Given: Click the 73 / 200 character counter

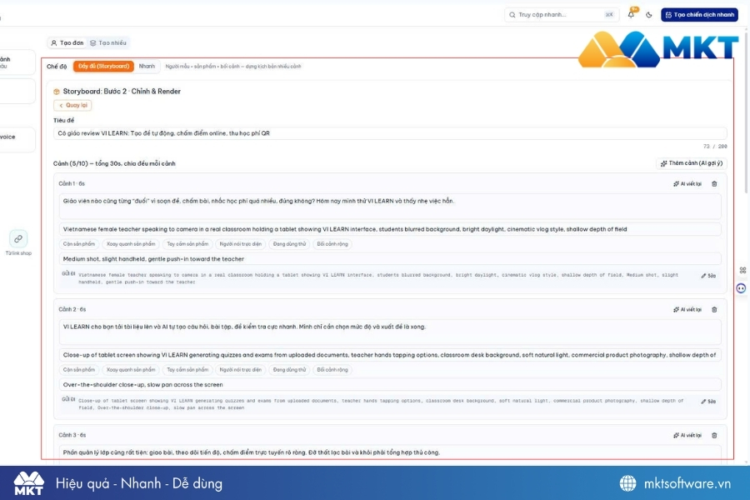Looking at the screenshot, I should point(715,147).
